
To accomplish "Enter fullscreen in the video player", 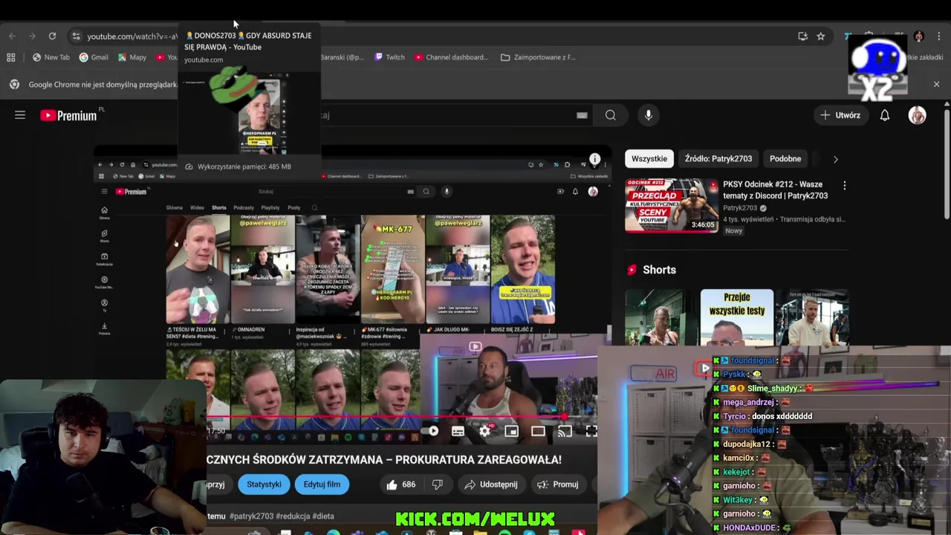I will pos(591,431).
